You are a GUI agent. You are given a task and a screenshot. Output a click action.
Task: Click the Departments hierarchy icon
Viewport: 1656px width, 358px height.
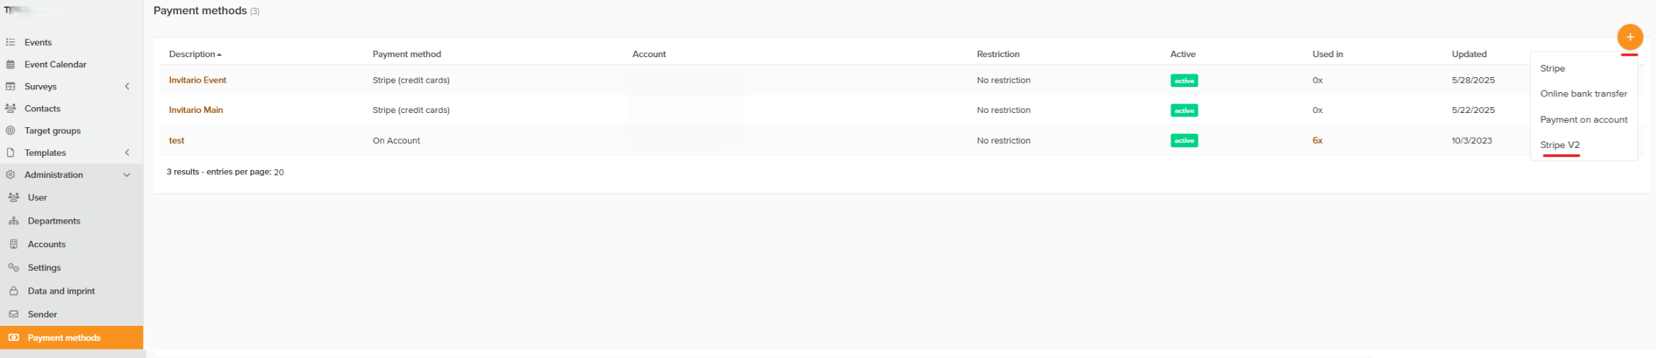[x=14, y=221]
